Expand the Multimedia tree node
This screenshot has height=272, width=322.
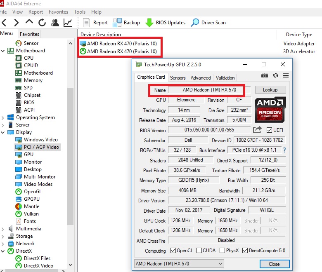(x=2, y=229)
